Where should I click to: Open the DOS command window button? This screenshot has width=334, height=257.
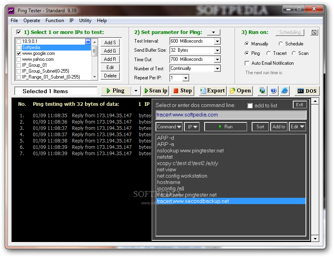(307, 91)
